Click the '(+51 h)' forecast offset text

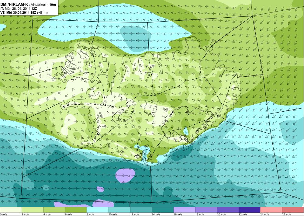pos(42,12)
